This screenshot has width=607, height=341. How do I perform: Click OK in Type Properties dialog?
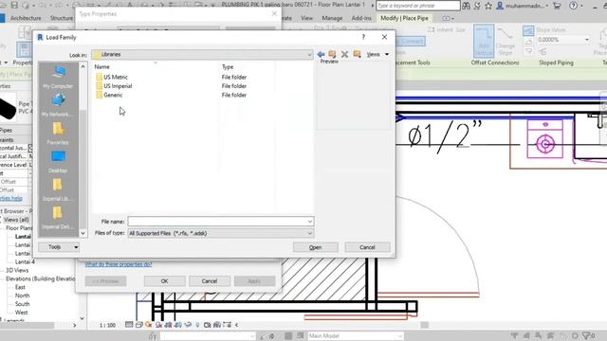coord(164,281)
